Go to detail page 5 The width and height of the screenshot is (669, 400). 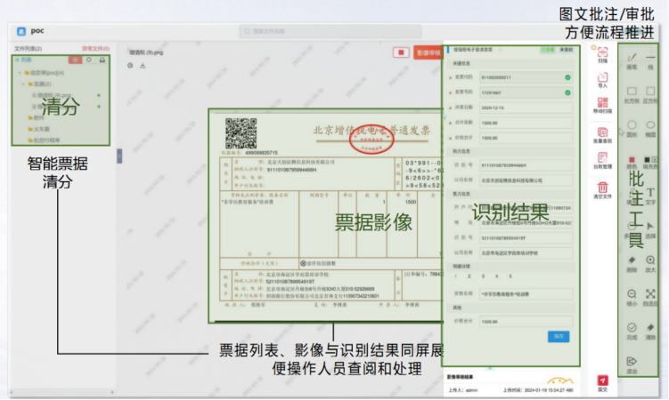(x=510, y=276)
